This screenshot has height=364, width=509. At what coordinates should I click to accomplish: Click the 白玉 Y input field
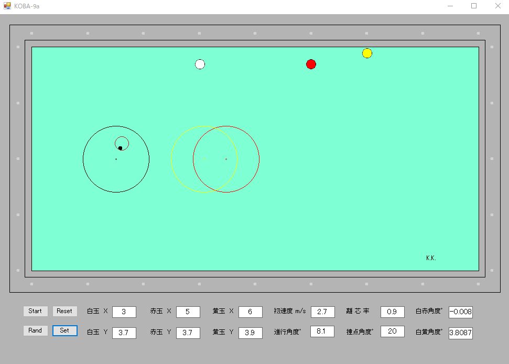coord(124,333)
